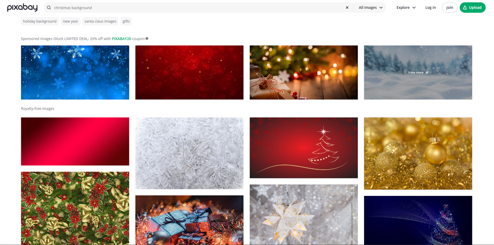
Task: Open the white paper star image
Action: tap(304, 215)
